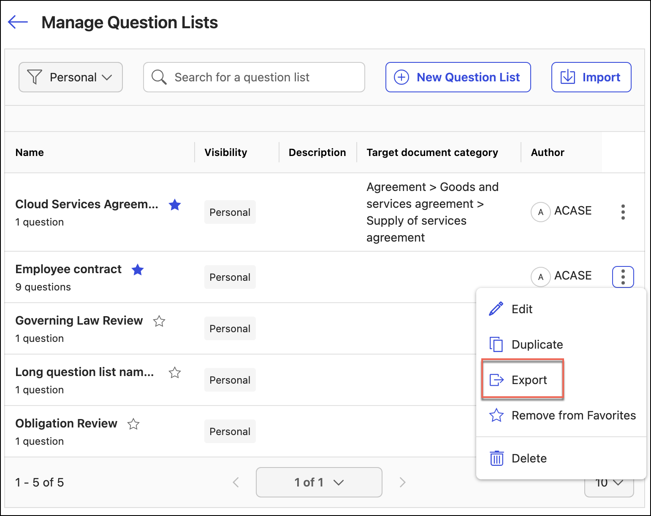Screen dimensions: 651x516
Task: Go to the next page arrow
Action: point(402,482)
